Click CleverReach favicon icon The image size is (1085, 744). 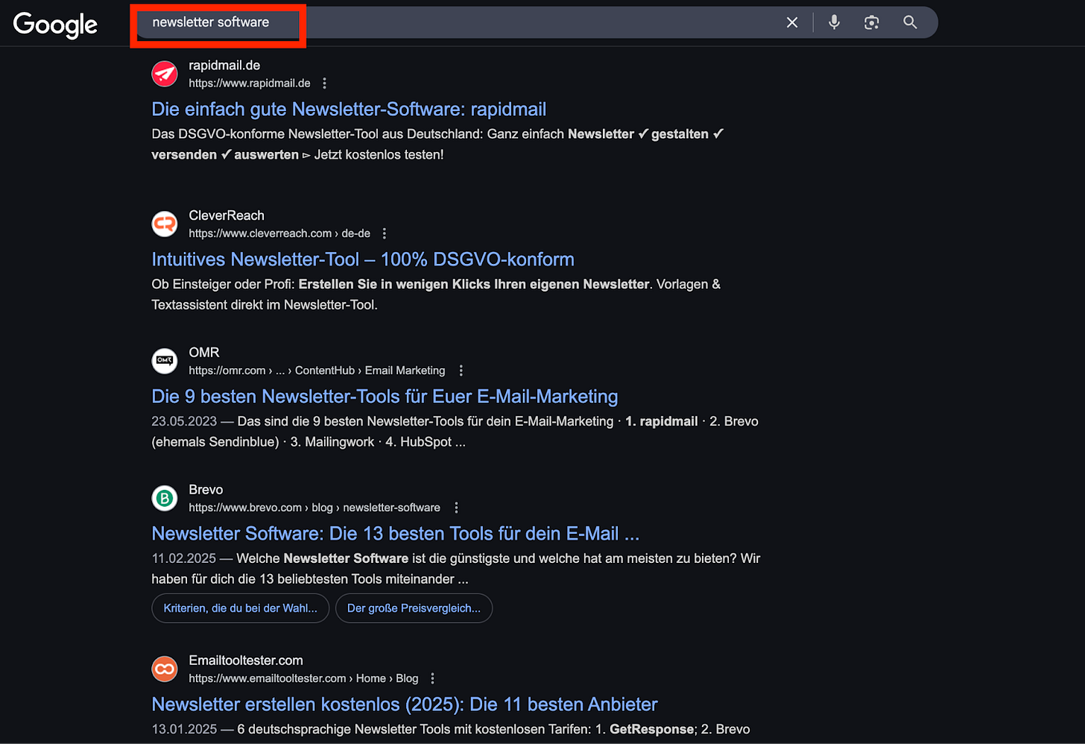click(165, 224)
